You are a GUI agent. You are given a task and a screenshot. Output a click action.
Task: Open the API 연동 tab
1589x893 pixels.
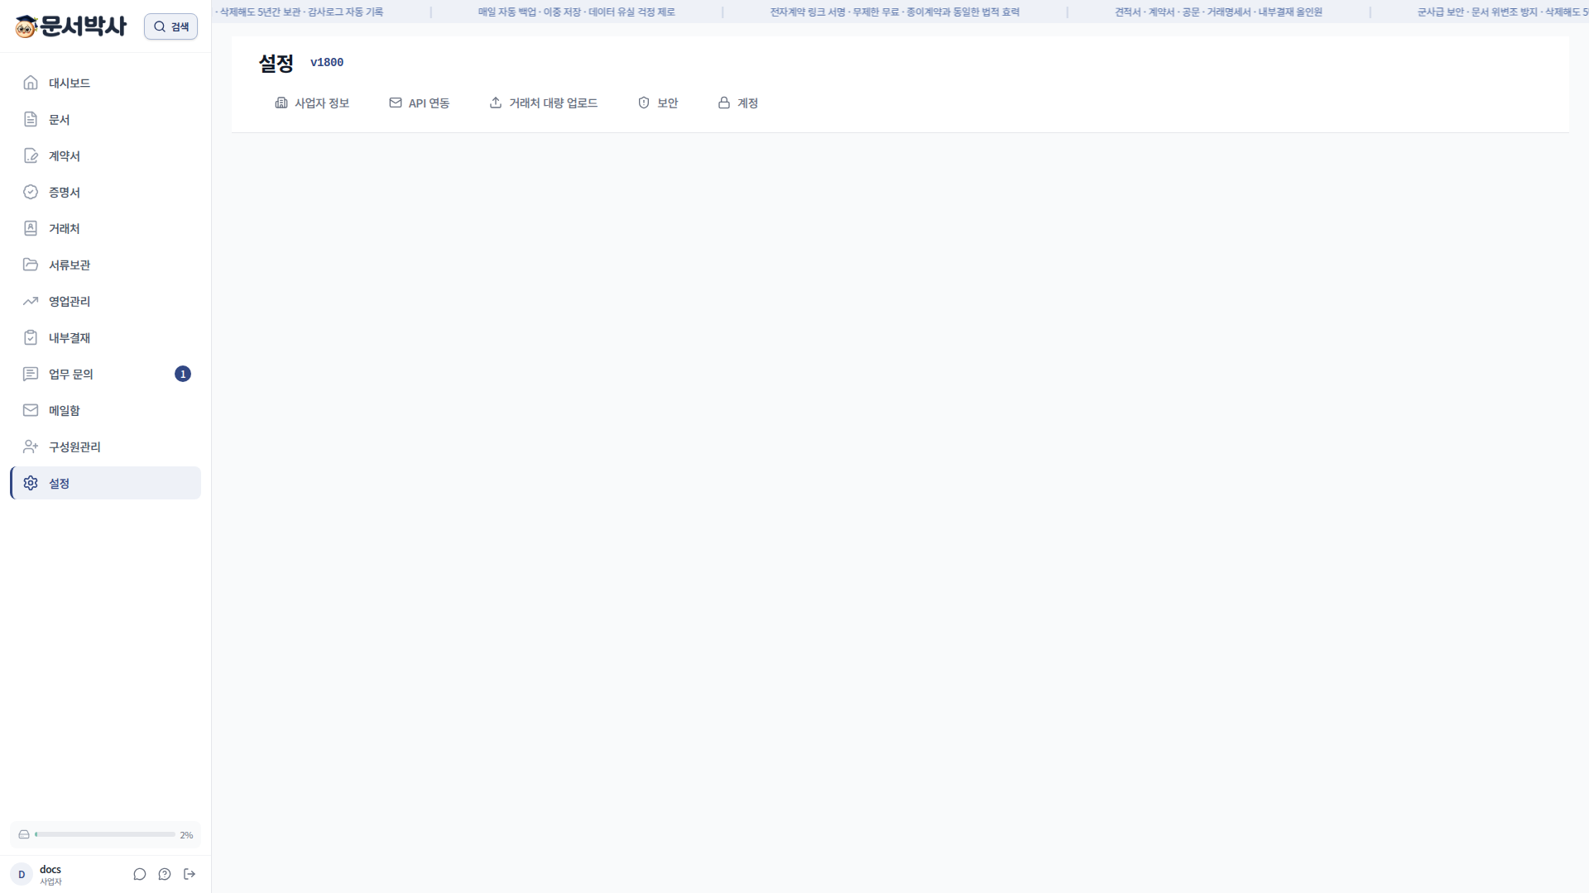pyautogui.click(x=419, y=103)
